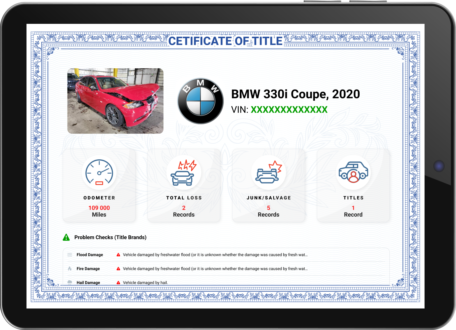The image size is (456, 330).
Task: Open the 2 Total Loss records
Action: coord(184,211)
